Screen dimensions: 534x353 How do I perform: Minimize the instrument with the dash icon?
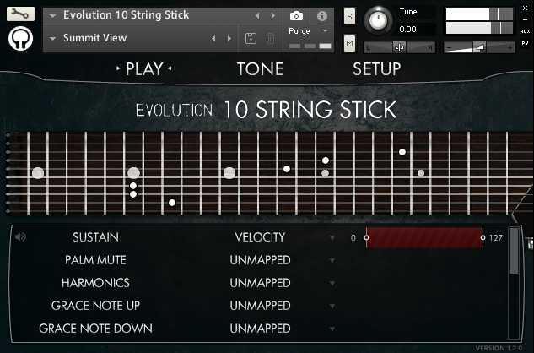526,19
